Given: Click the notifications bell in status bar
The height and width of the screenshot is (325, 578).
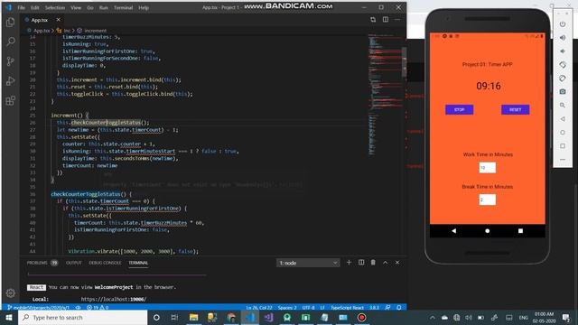Looking at the screenshot, I should click(399, 307).
